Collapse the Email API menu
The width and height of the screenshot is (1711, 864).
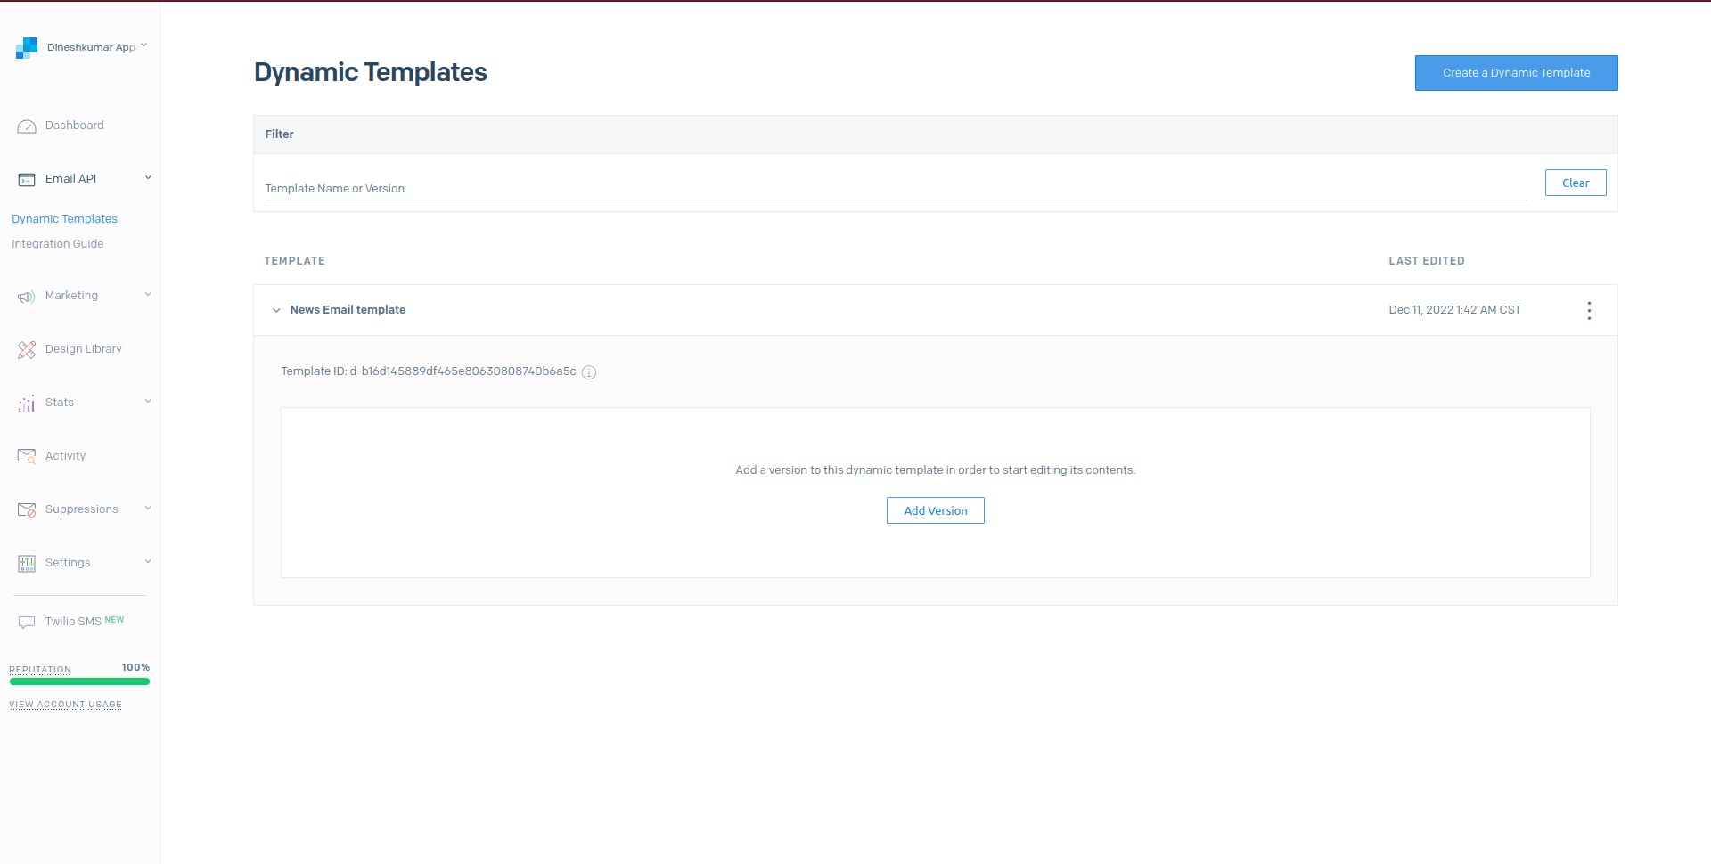[148, 178]
